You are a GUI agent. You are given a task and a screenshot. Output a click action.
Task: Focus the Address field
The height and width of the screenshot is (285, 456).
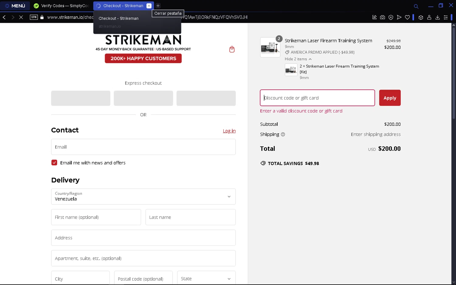[143, 238]
